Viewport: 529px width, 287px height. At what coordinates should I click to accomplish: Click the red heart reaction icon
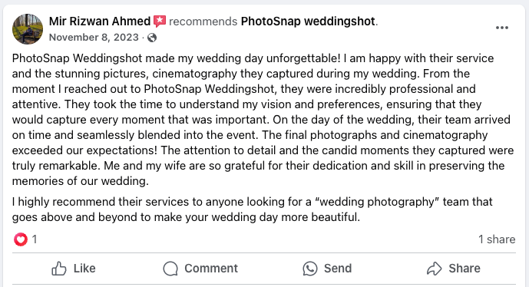coord(21,239)
